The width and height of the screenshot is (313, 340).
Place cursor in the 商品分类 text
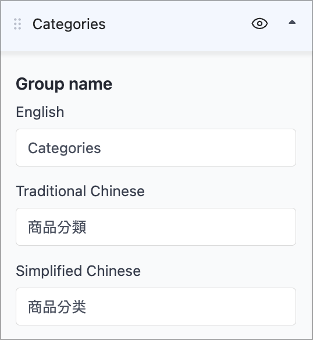tap(57, 307)
